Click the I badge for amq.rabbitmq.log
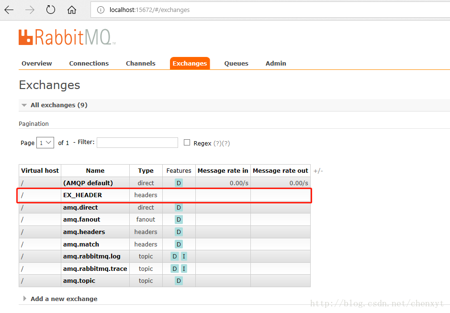The image size is (450, 313). 184,257
